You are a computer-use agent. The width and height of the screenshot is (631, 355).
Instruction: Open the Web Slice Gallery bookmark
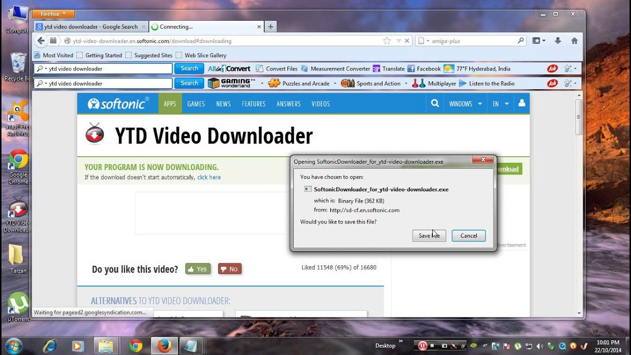[201, 55]
